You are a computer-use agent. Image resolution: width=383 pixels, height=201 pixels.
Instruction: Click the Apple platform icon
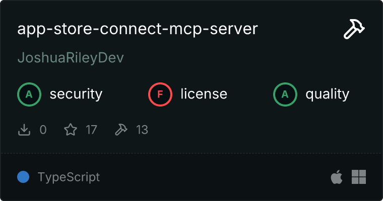[336, 177]
